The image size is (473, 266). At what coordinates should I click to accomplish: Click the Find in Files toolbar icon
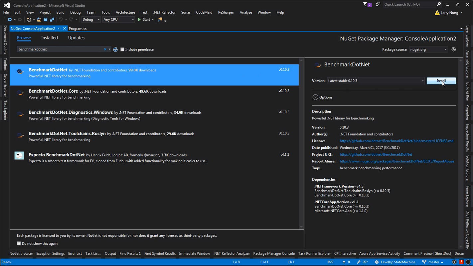[160, 20]
